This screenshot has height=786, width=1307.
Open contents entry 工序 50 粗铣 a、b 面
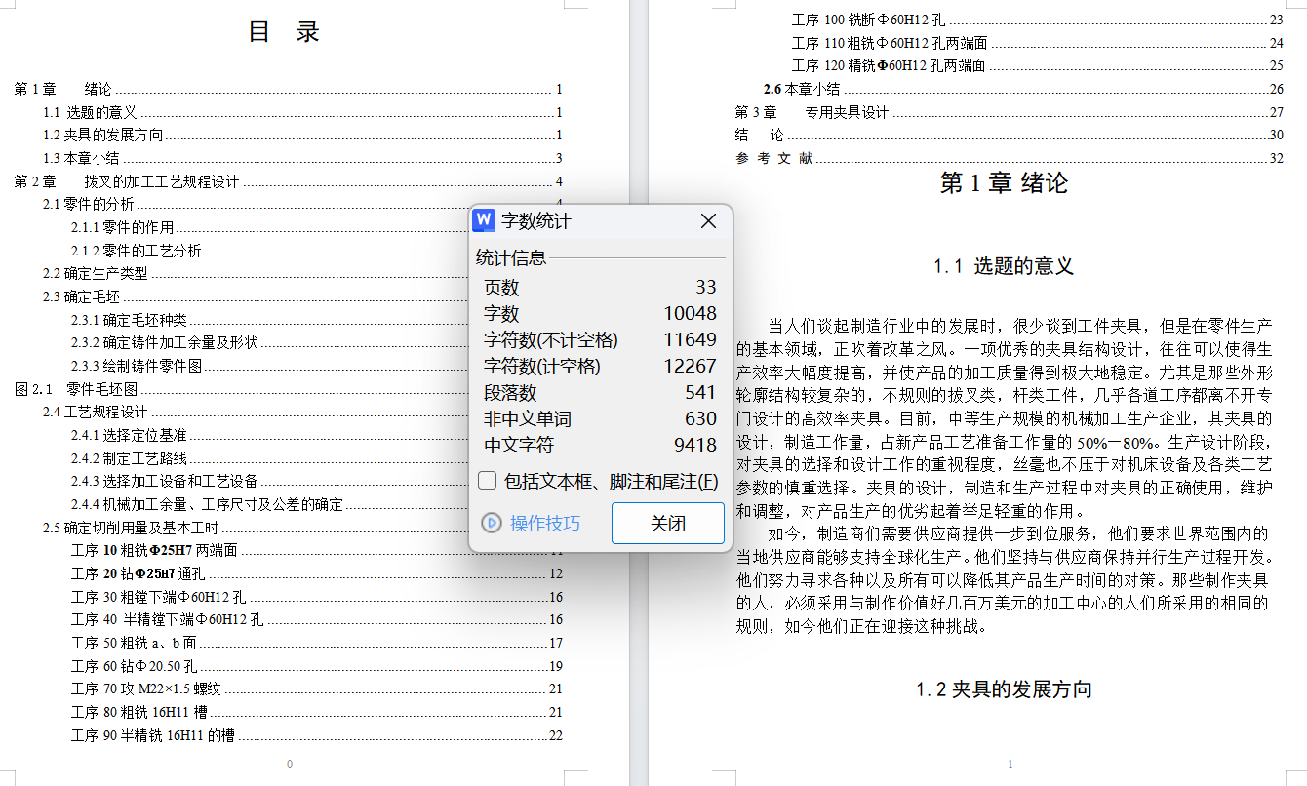tap(135, 643)
